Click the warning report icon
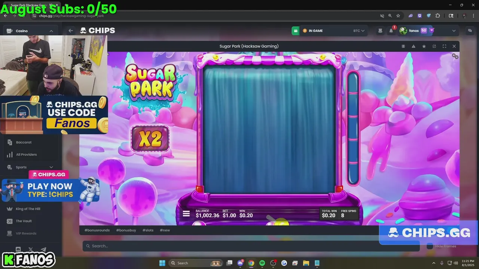This screenshot has height=269, width=479. click(414, 46)
